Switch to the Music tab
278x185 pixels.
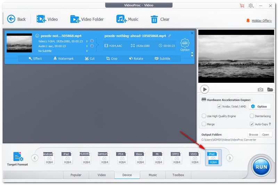pos(153,175)
